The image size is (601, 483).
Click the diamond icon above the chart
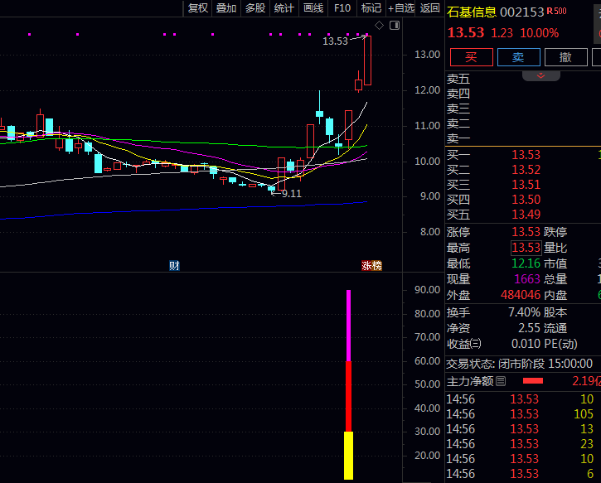point(379,26)
